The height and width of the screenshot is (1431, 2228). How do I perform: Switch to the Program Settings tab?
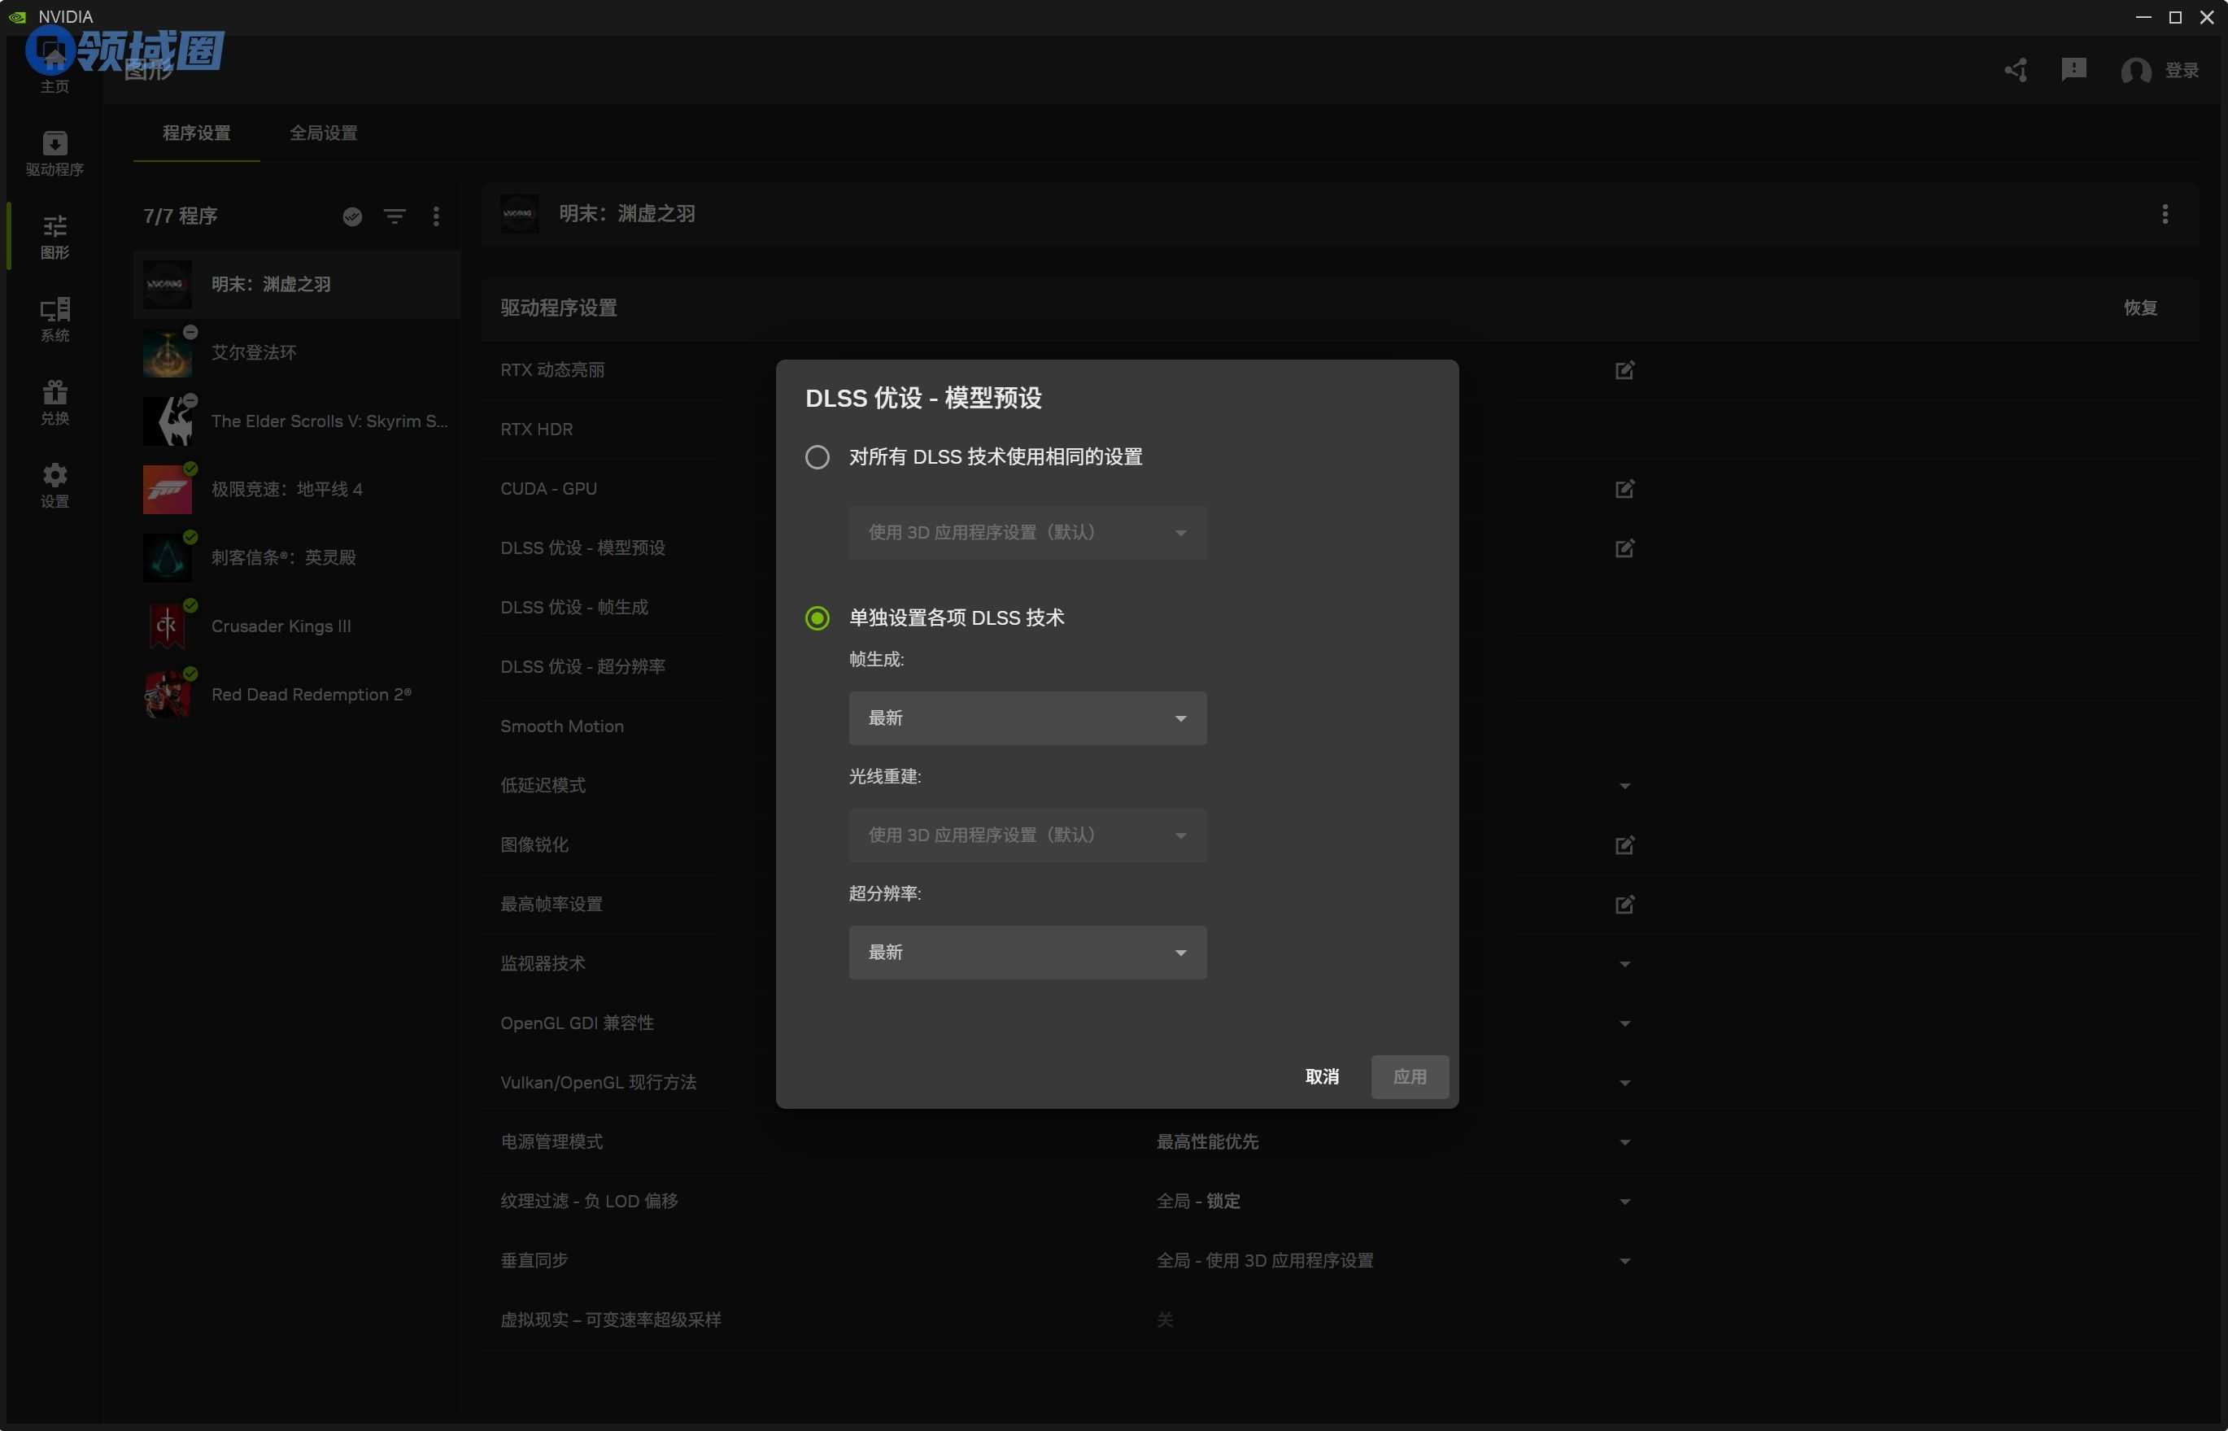pyautogui.click(x=196, y=133)
